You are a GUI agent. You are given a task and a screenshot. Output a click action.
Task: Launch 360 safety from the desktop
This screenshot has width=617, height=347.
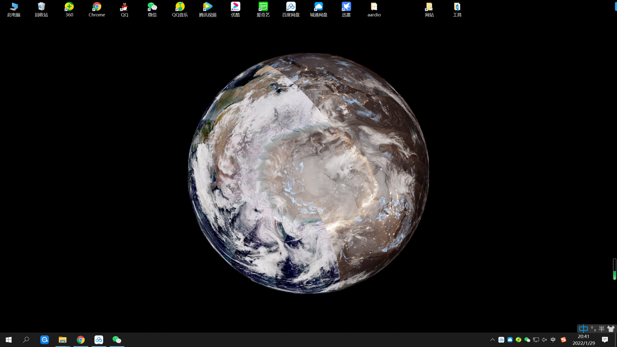coord(69,7)
